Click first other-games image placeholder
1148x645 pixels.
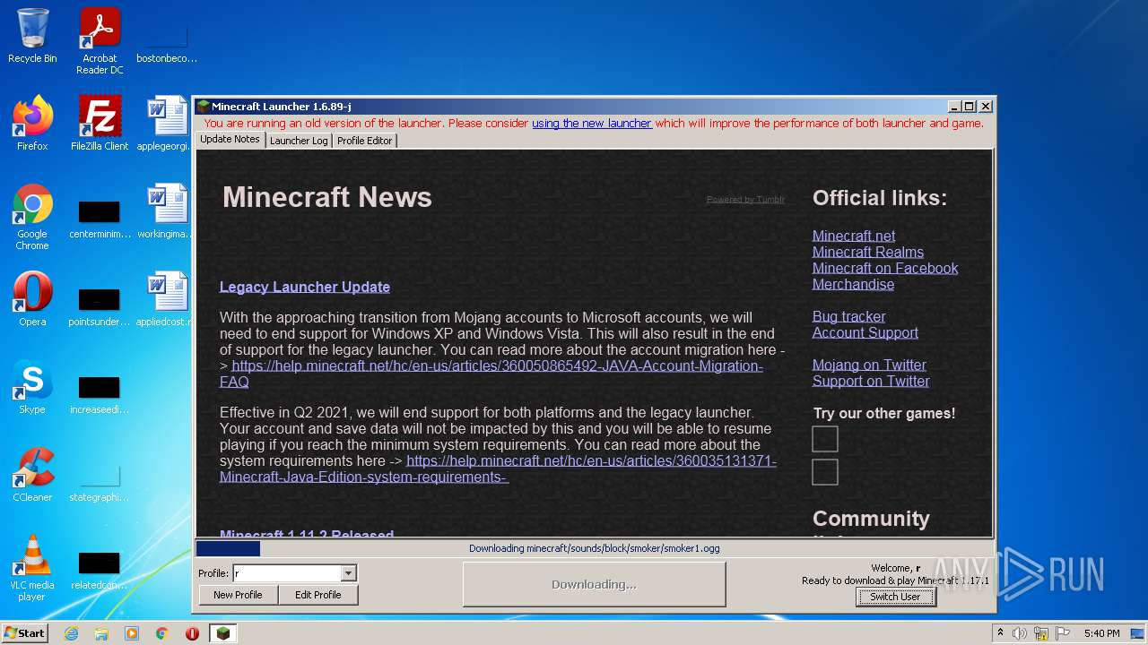tap(825, 439)
